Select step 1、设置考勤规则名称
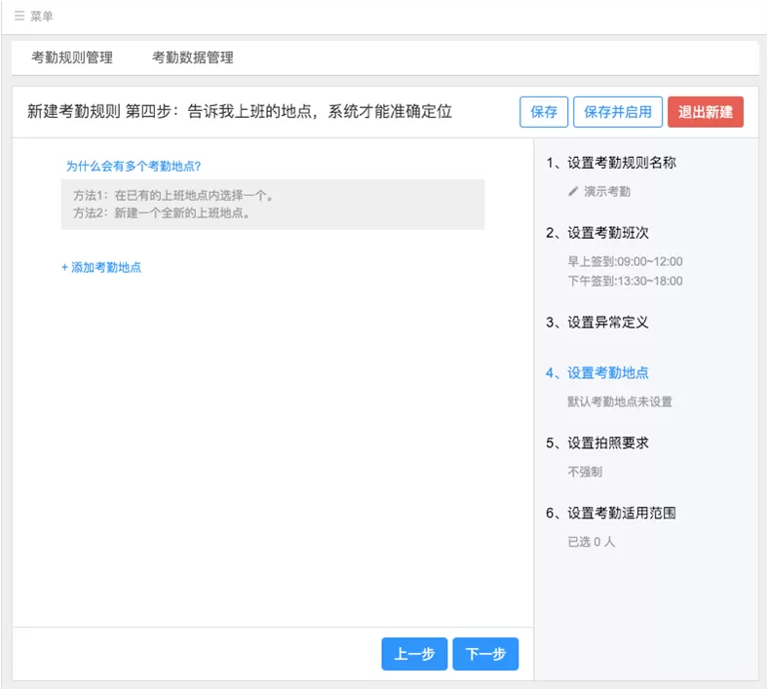 (611, 163)
